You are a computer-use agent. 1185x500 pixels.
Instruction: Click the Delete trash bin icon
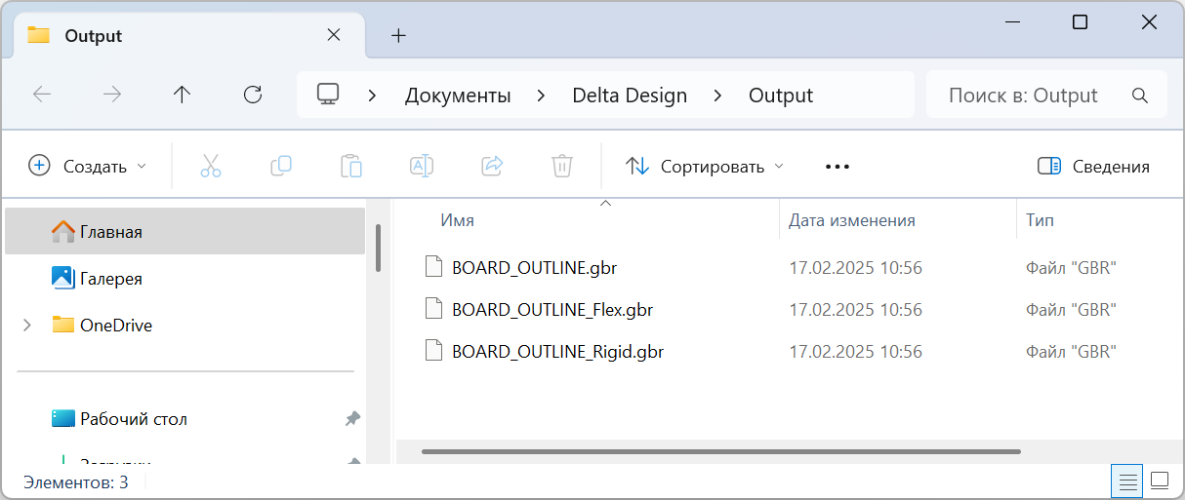562,166
